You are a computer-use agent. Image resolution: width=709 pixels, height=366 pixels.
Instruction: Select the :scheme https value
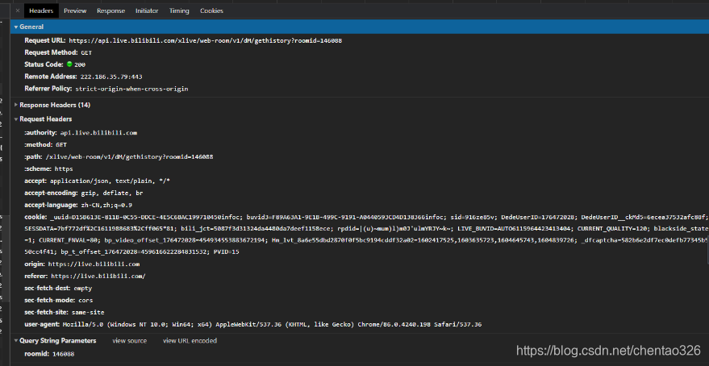[x=64, y=169]
